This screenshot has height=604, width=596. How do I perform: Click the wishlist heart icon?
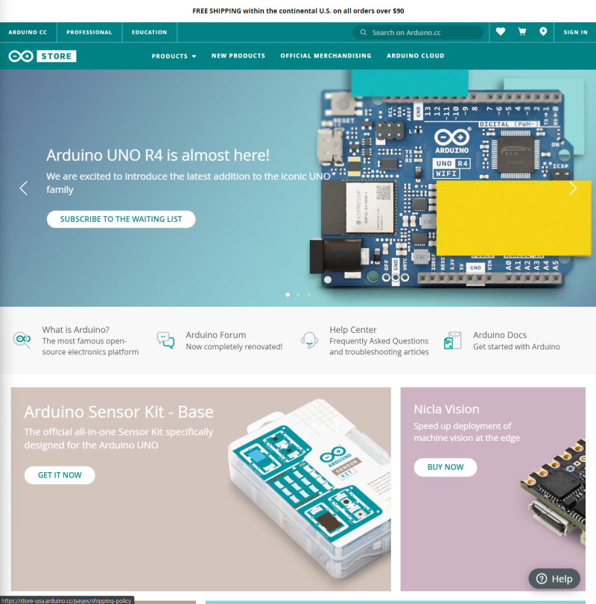click(x=500, y=32)
